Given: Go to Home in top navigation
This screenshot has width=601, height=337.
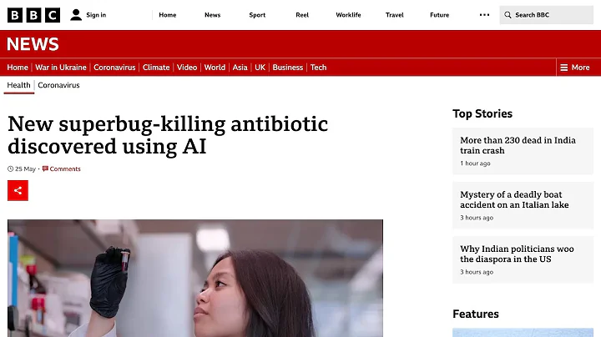Looking at the screenshot, I should (x=168, y=15).
